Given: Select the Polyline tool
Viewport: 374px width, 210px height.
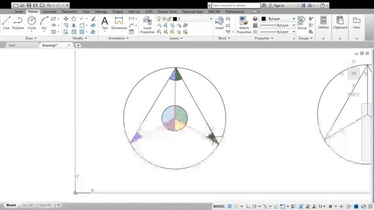Looking at the screenshot, I should (18, 23).
